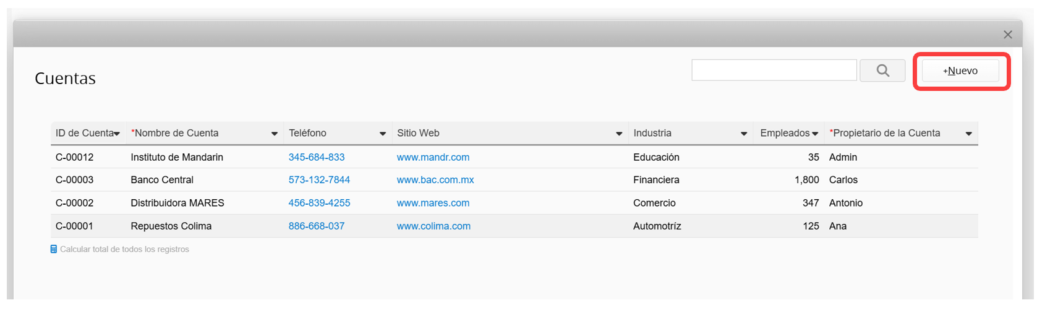Click phone number 573-132-7844
Screen dimensions: 1037x313
coord(319,180)
